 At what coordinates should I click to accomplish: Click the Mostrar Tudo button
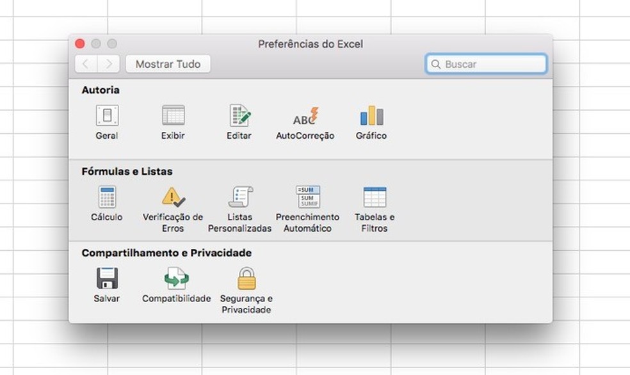(168, 64)
